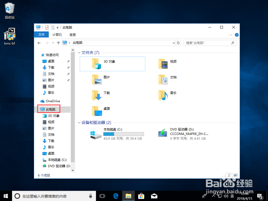Open the recent locations dropdown
The height and width of the screenshot is (201, 268).
(53, 43)
